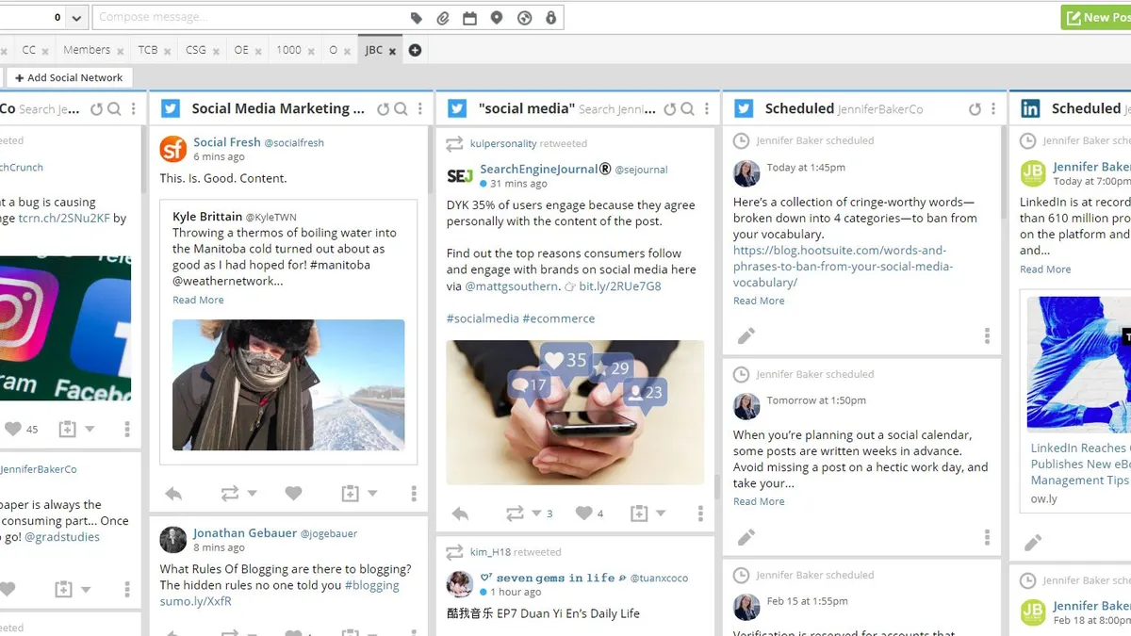This screenshot has height=636, width=1131.
Task: Retweet the SearchEngineJournal tweet
Action: point(515,514)
